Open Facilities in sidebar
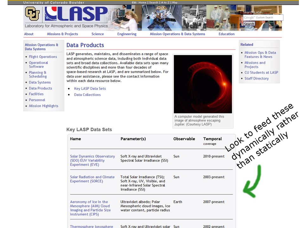Screen dimensions: 304x228 click(x=36, y=94)
